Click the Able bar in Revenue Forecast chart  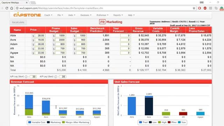[x=29, y=105]
